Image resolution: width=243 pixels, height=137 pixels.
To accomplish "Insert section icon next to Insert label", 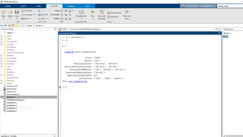I will pos(62,11).
